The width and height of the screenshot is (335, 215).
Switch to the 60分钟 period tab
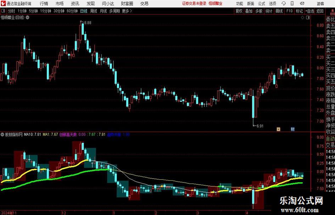click(x=72, y=11)
